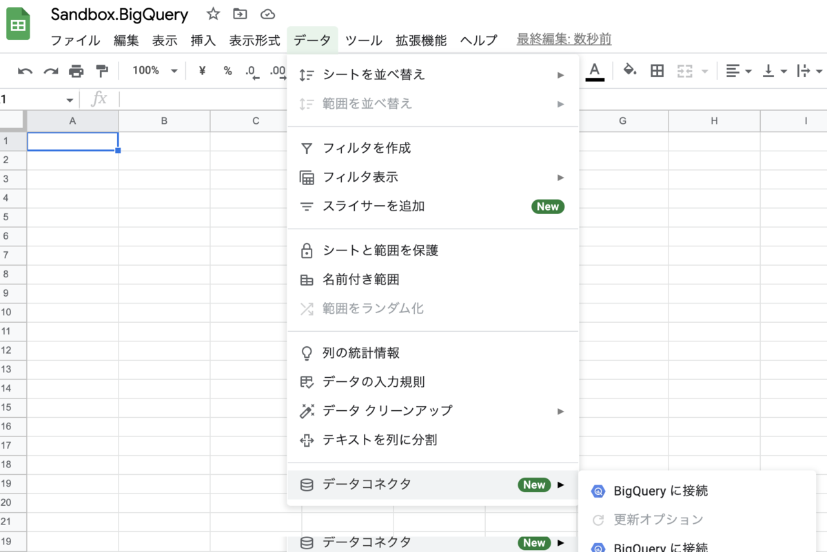The height and width of the screenshot is (552, 827).
Task: Open the merge cells dropdown arrow
Action: pos(704,71)
